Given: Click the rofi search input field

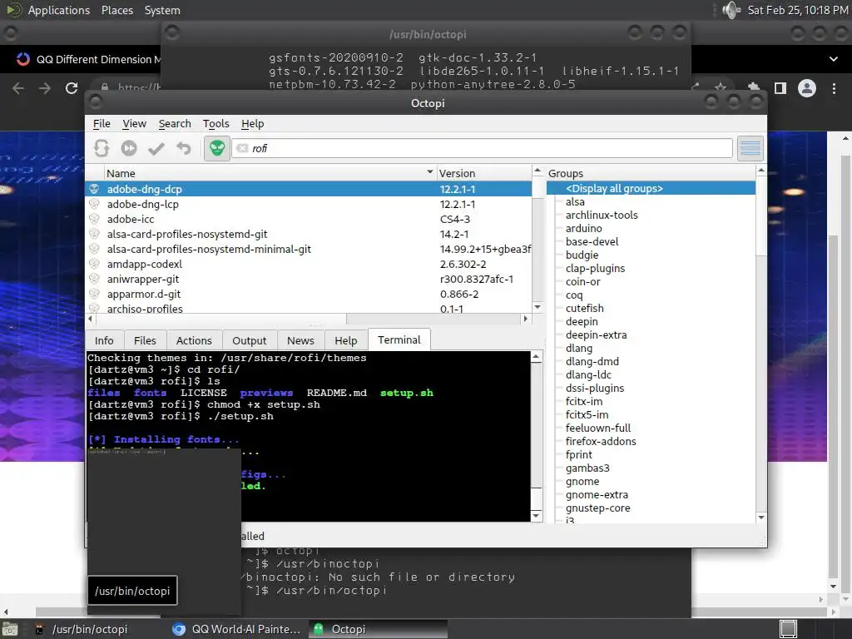Looking at the screenshot, I should coord(482,148).
